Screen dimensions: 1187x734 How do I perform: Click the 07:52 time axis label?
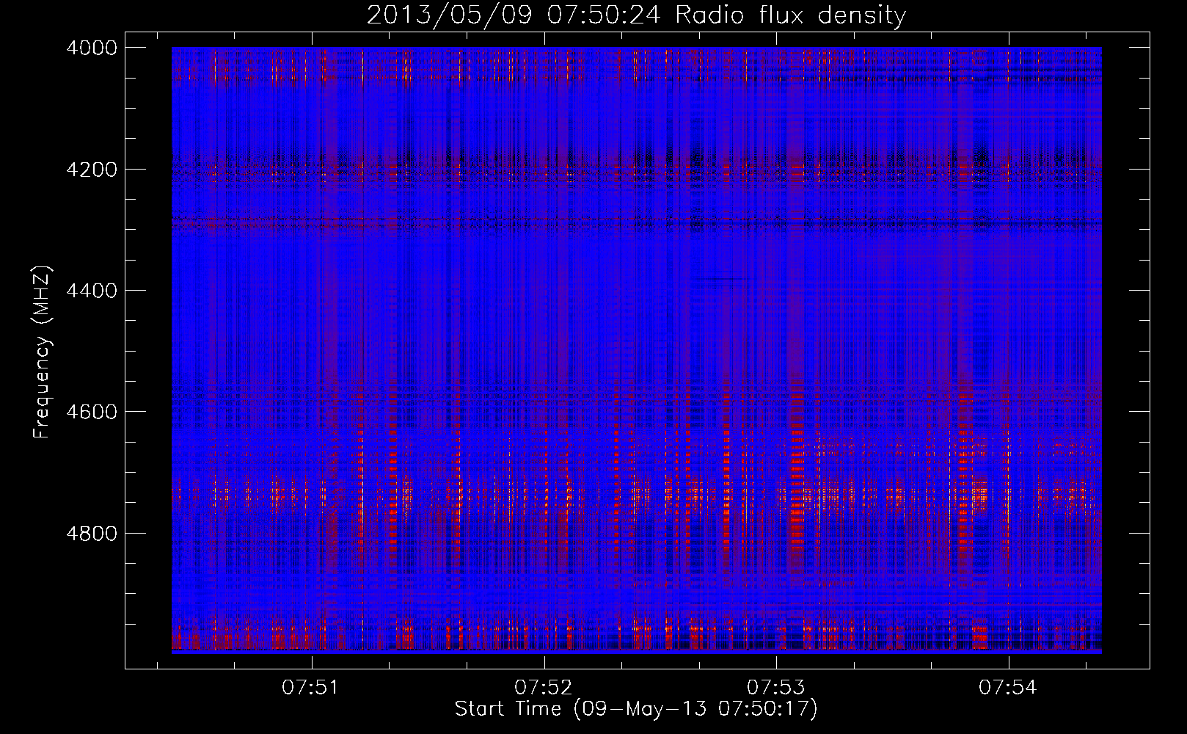click(x=544, y=688)
